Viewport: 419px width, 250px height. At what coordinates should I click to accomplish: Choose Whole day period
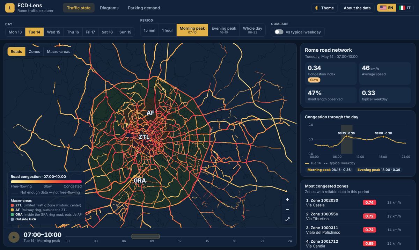click(x=252, y=30)
